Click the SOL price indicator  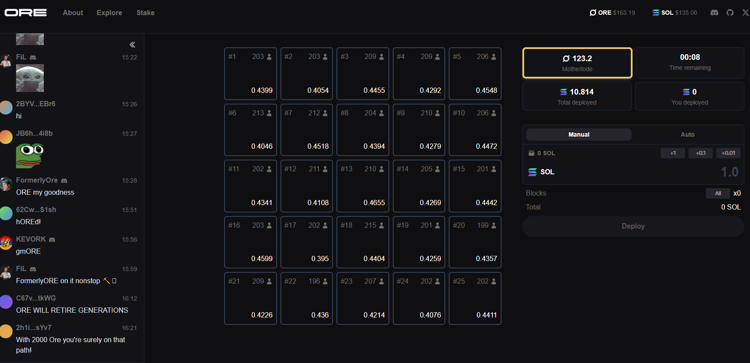(675, 13)
